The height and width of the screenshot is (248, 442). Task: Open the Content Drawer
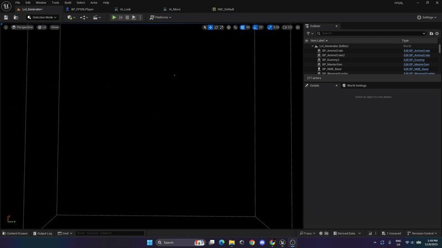pyautogui.click(x=15, y=233)
